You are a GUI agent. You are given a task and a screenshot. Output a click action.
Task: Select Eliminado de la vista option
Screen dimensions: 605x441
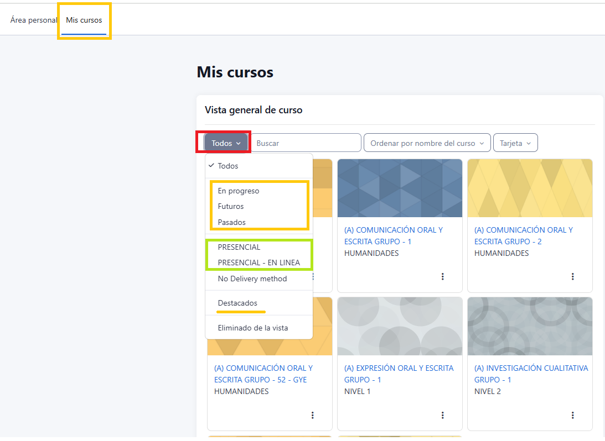[253, 328]
